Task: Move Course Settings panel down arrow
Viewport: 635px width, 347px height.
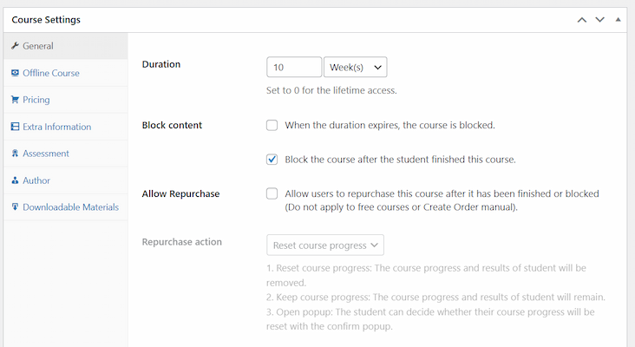Action: tap(599, 19)
